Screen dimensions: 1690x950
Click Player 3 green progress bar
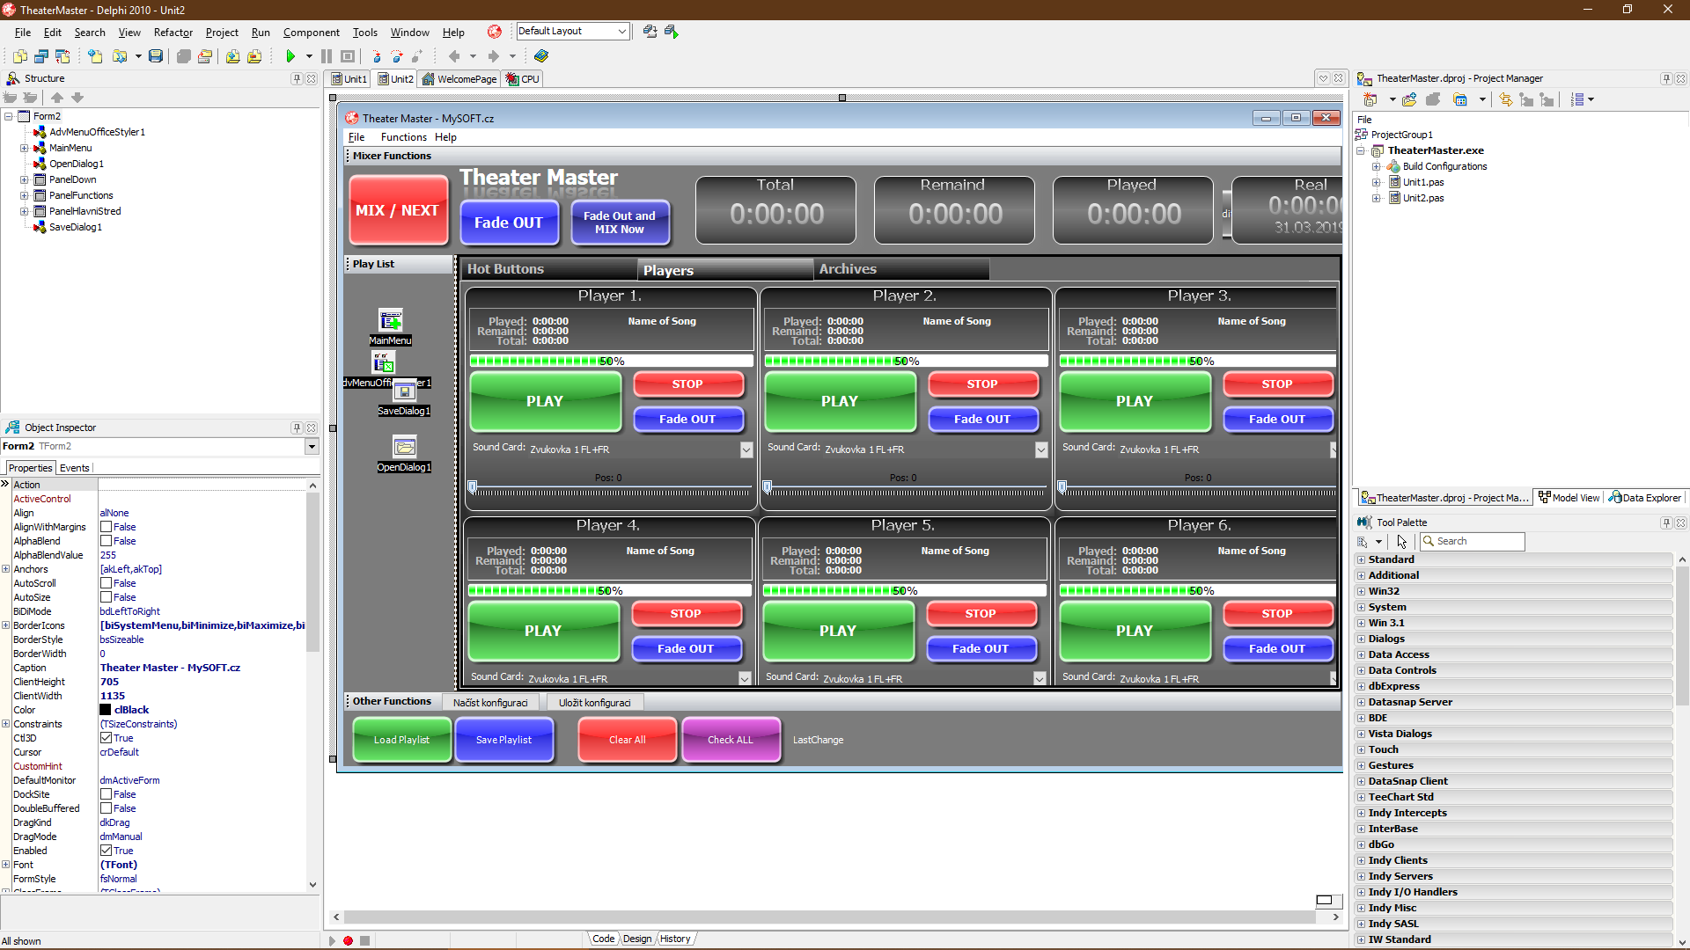pyautogui.click(x=1198, y=362)
